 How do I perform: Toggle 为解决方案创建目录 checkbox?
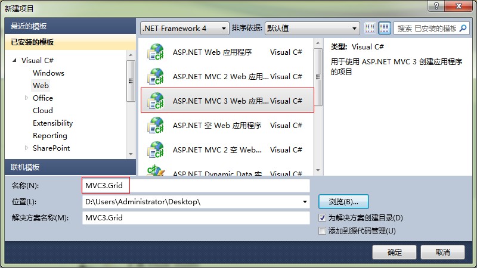point(322,217)
